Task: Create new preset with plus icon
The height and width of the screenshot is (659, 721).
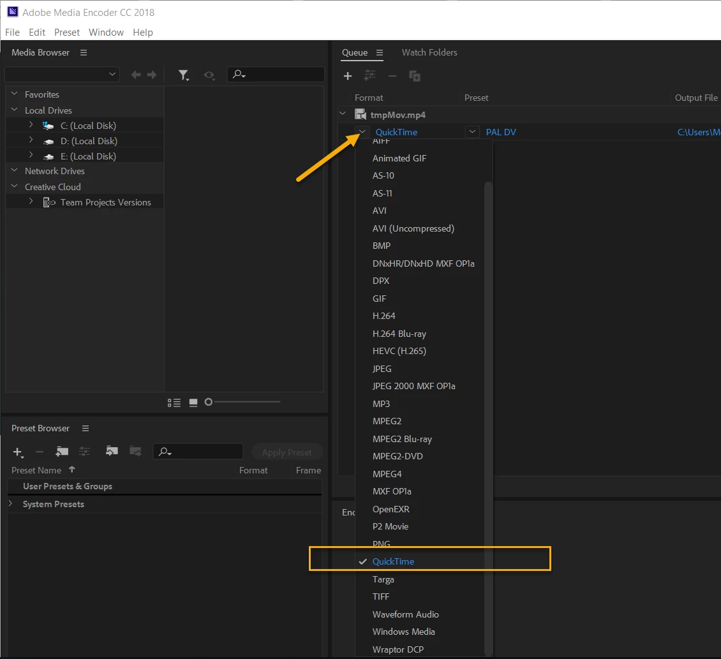Action: click(x=18, y=452)
